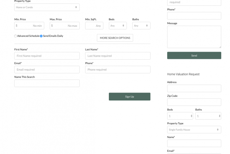Click the Max. Price input field

coord(64,26)
